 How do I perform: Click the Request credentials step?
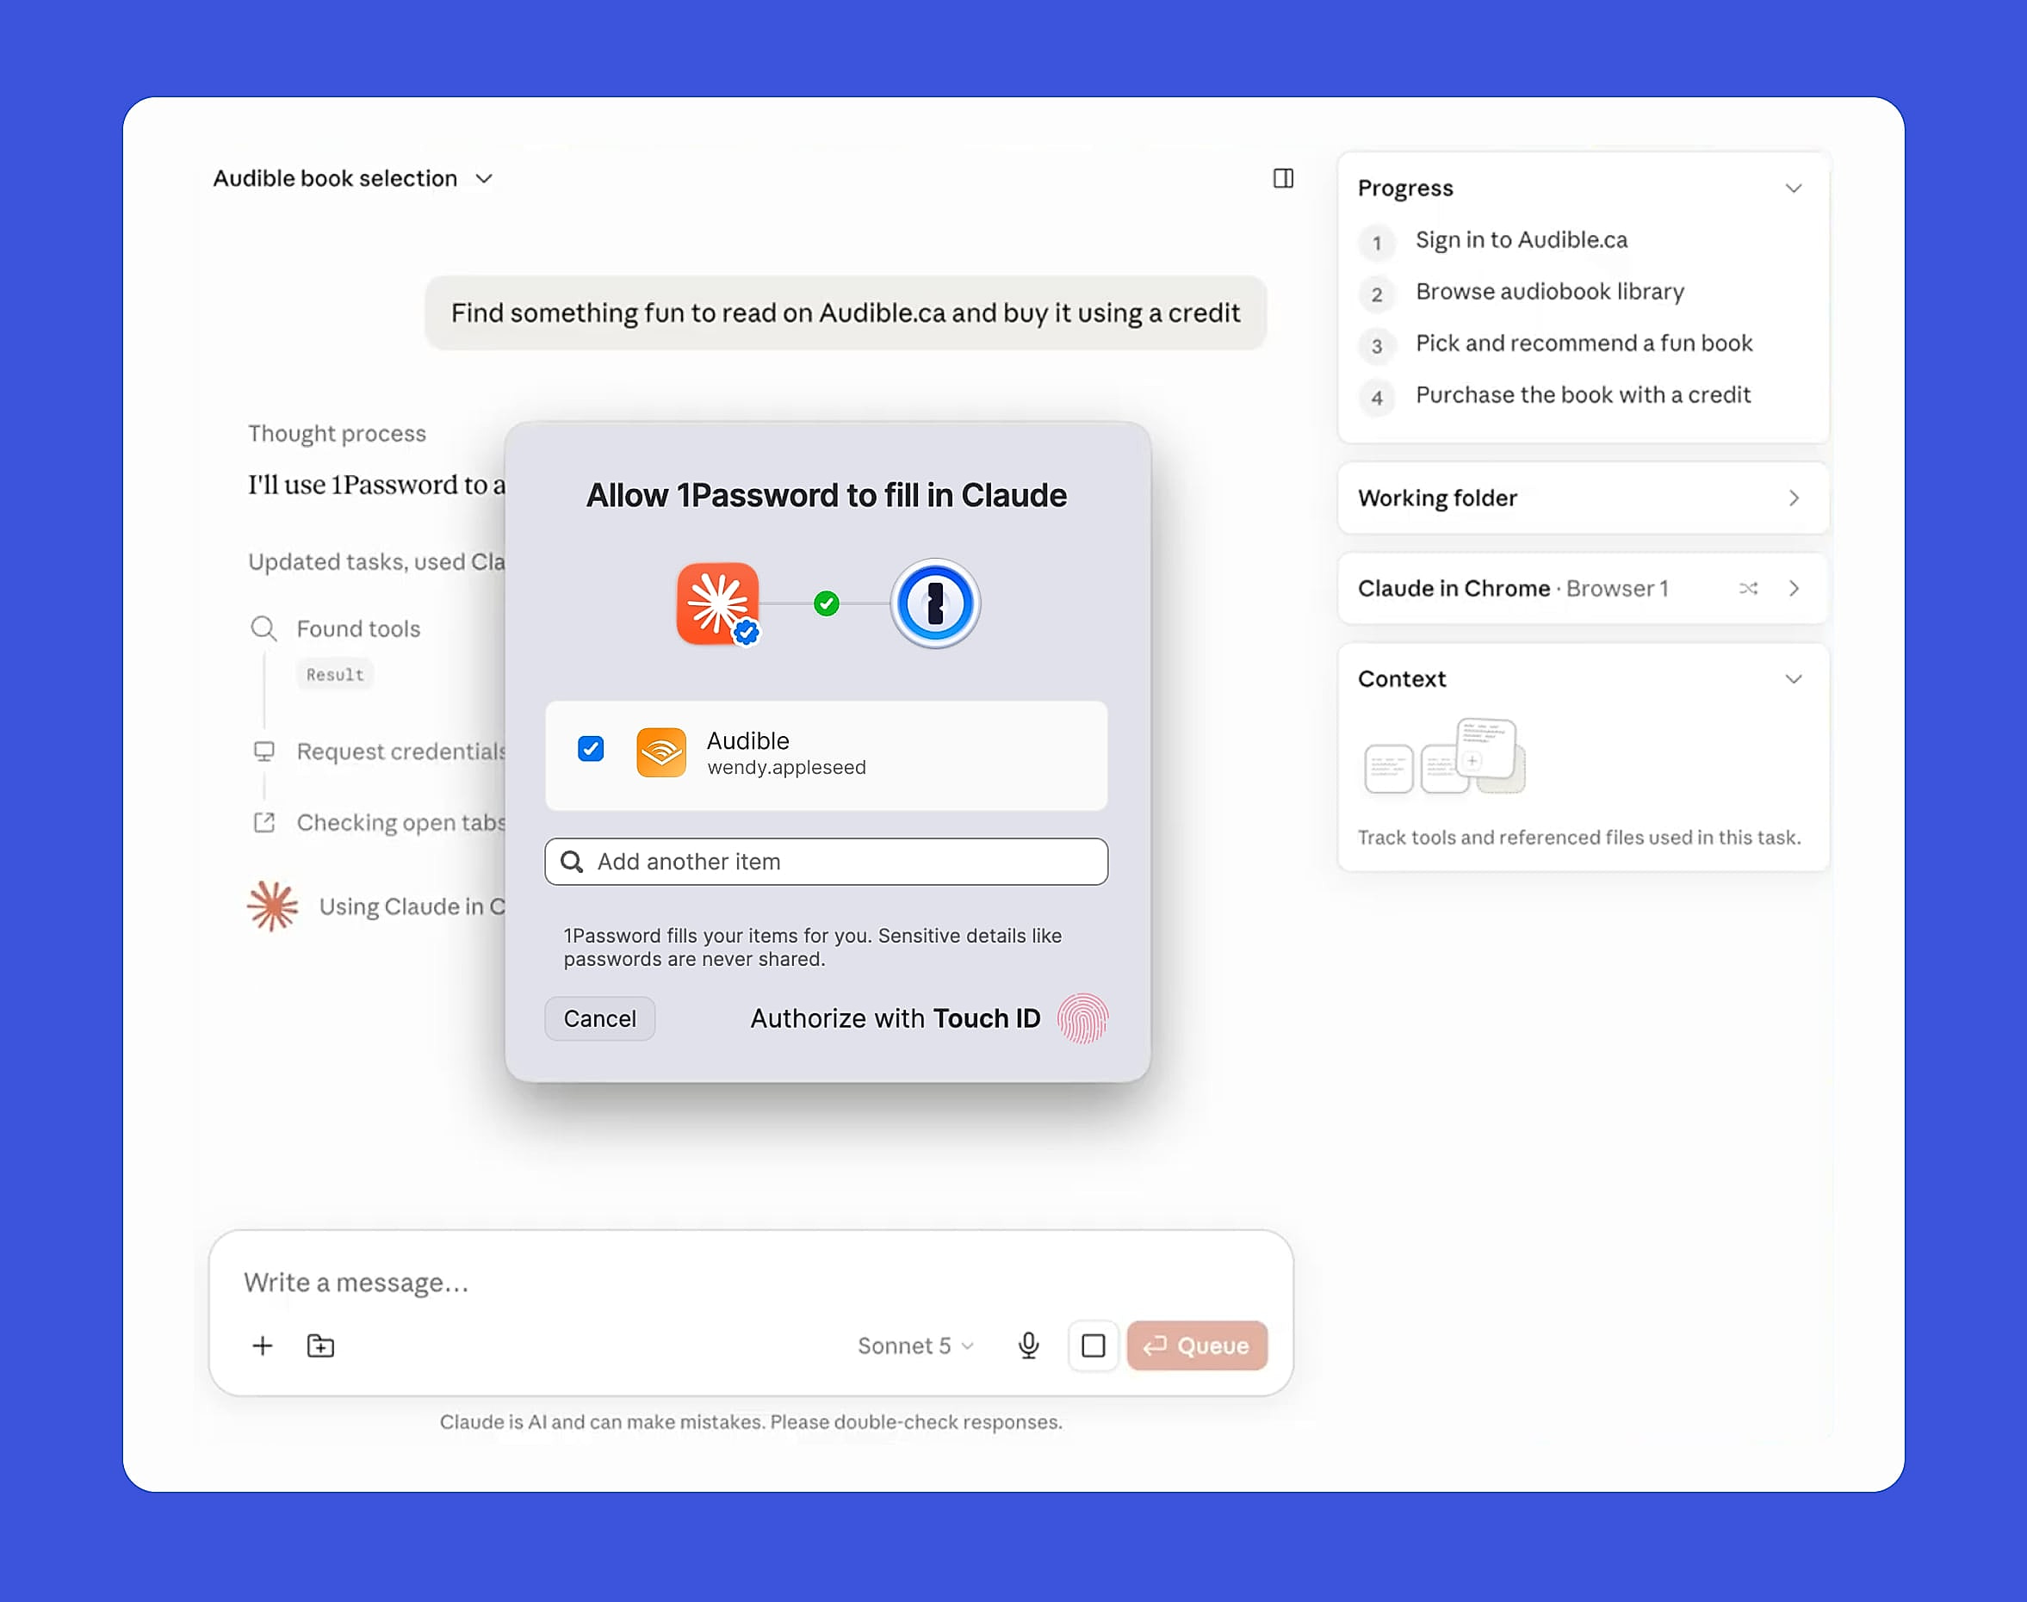pos(401,752)
